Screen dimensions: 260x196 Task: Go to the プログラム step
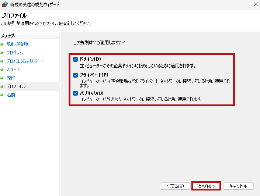(15, 53)
